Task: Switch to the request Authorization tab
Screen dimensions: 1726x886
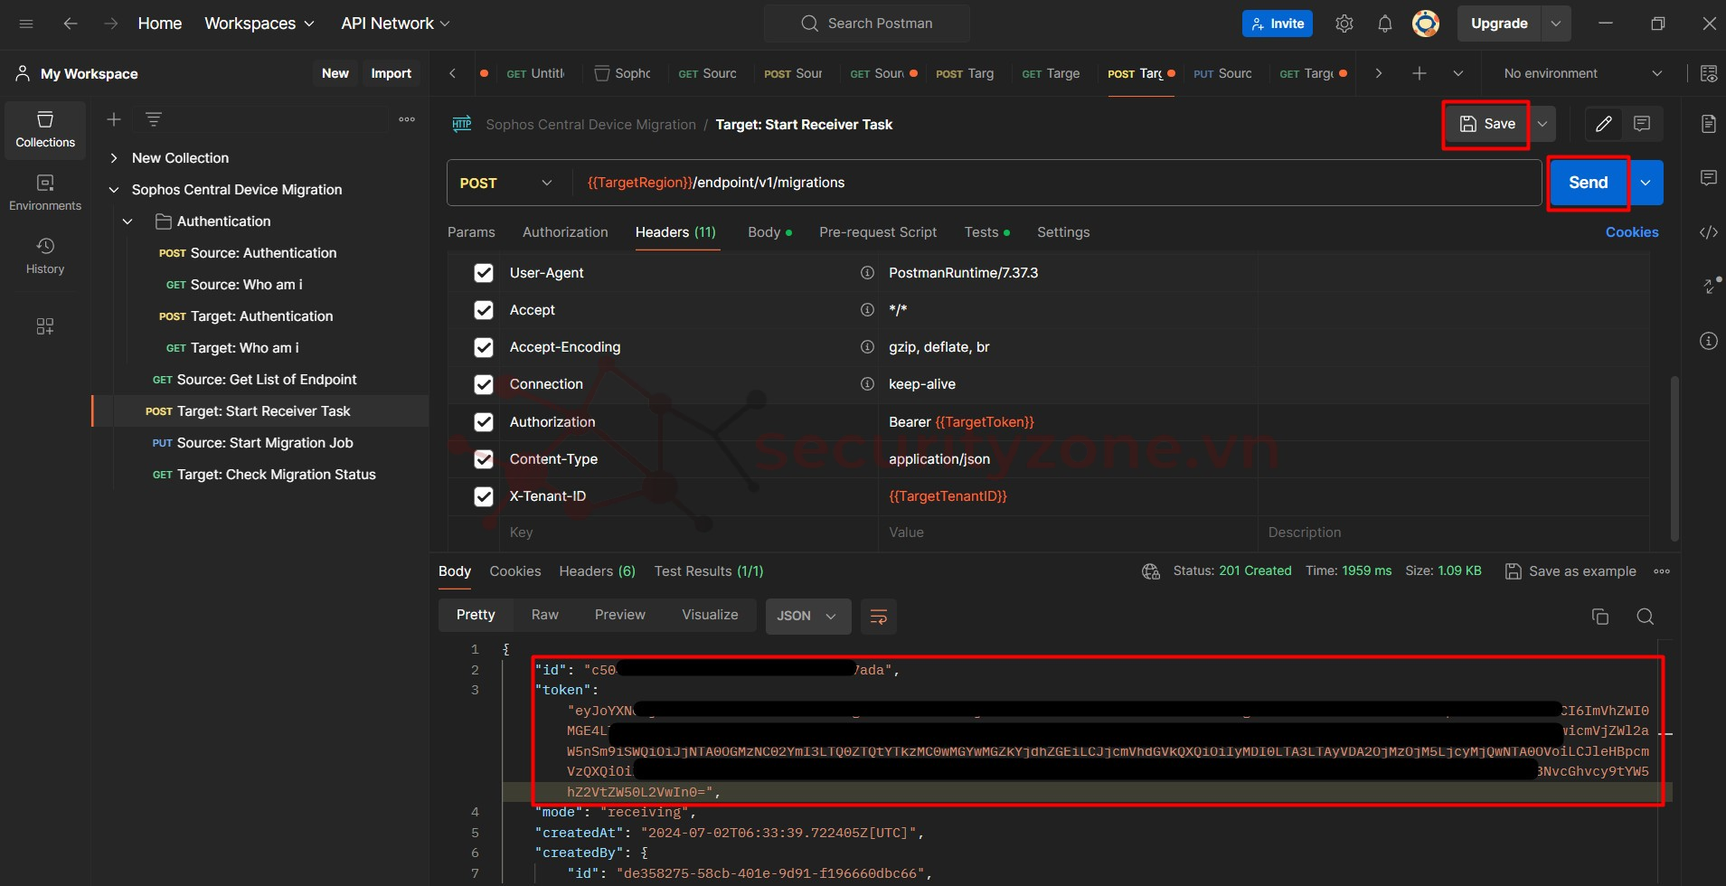Action: (x=565, y=232)
